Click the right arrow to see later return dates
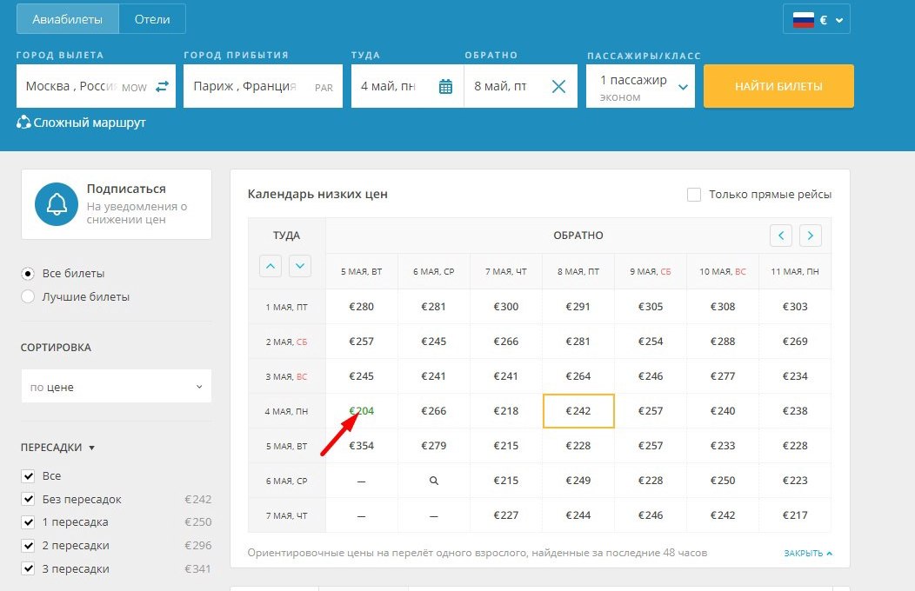 [811, 235]
